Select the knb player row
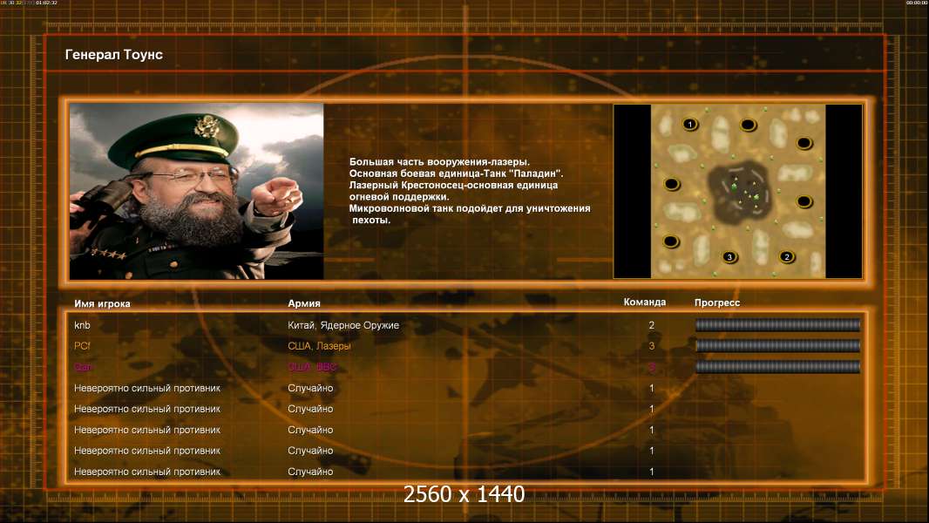This screenshot has height=523, width=929. pos(466,325)
